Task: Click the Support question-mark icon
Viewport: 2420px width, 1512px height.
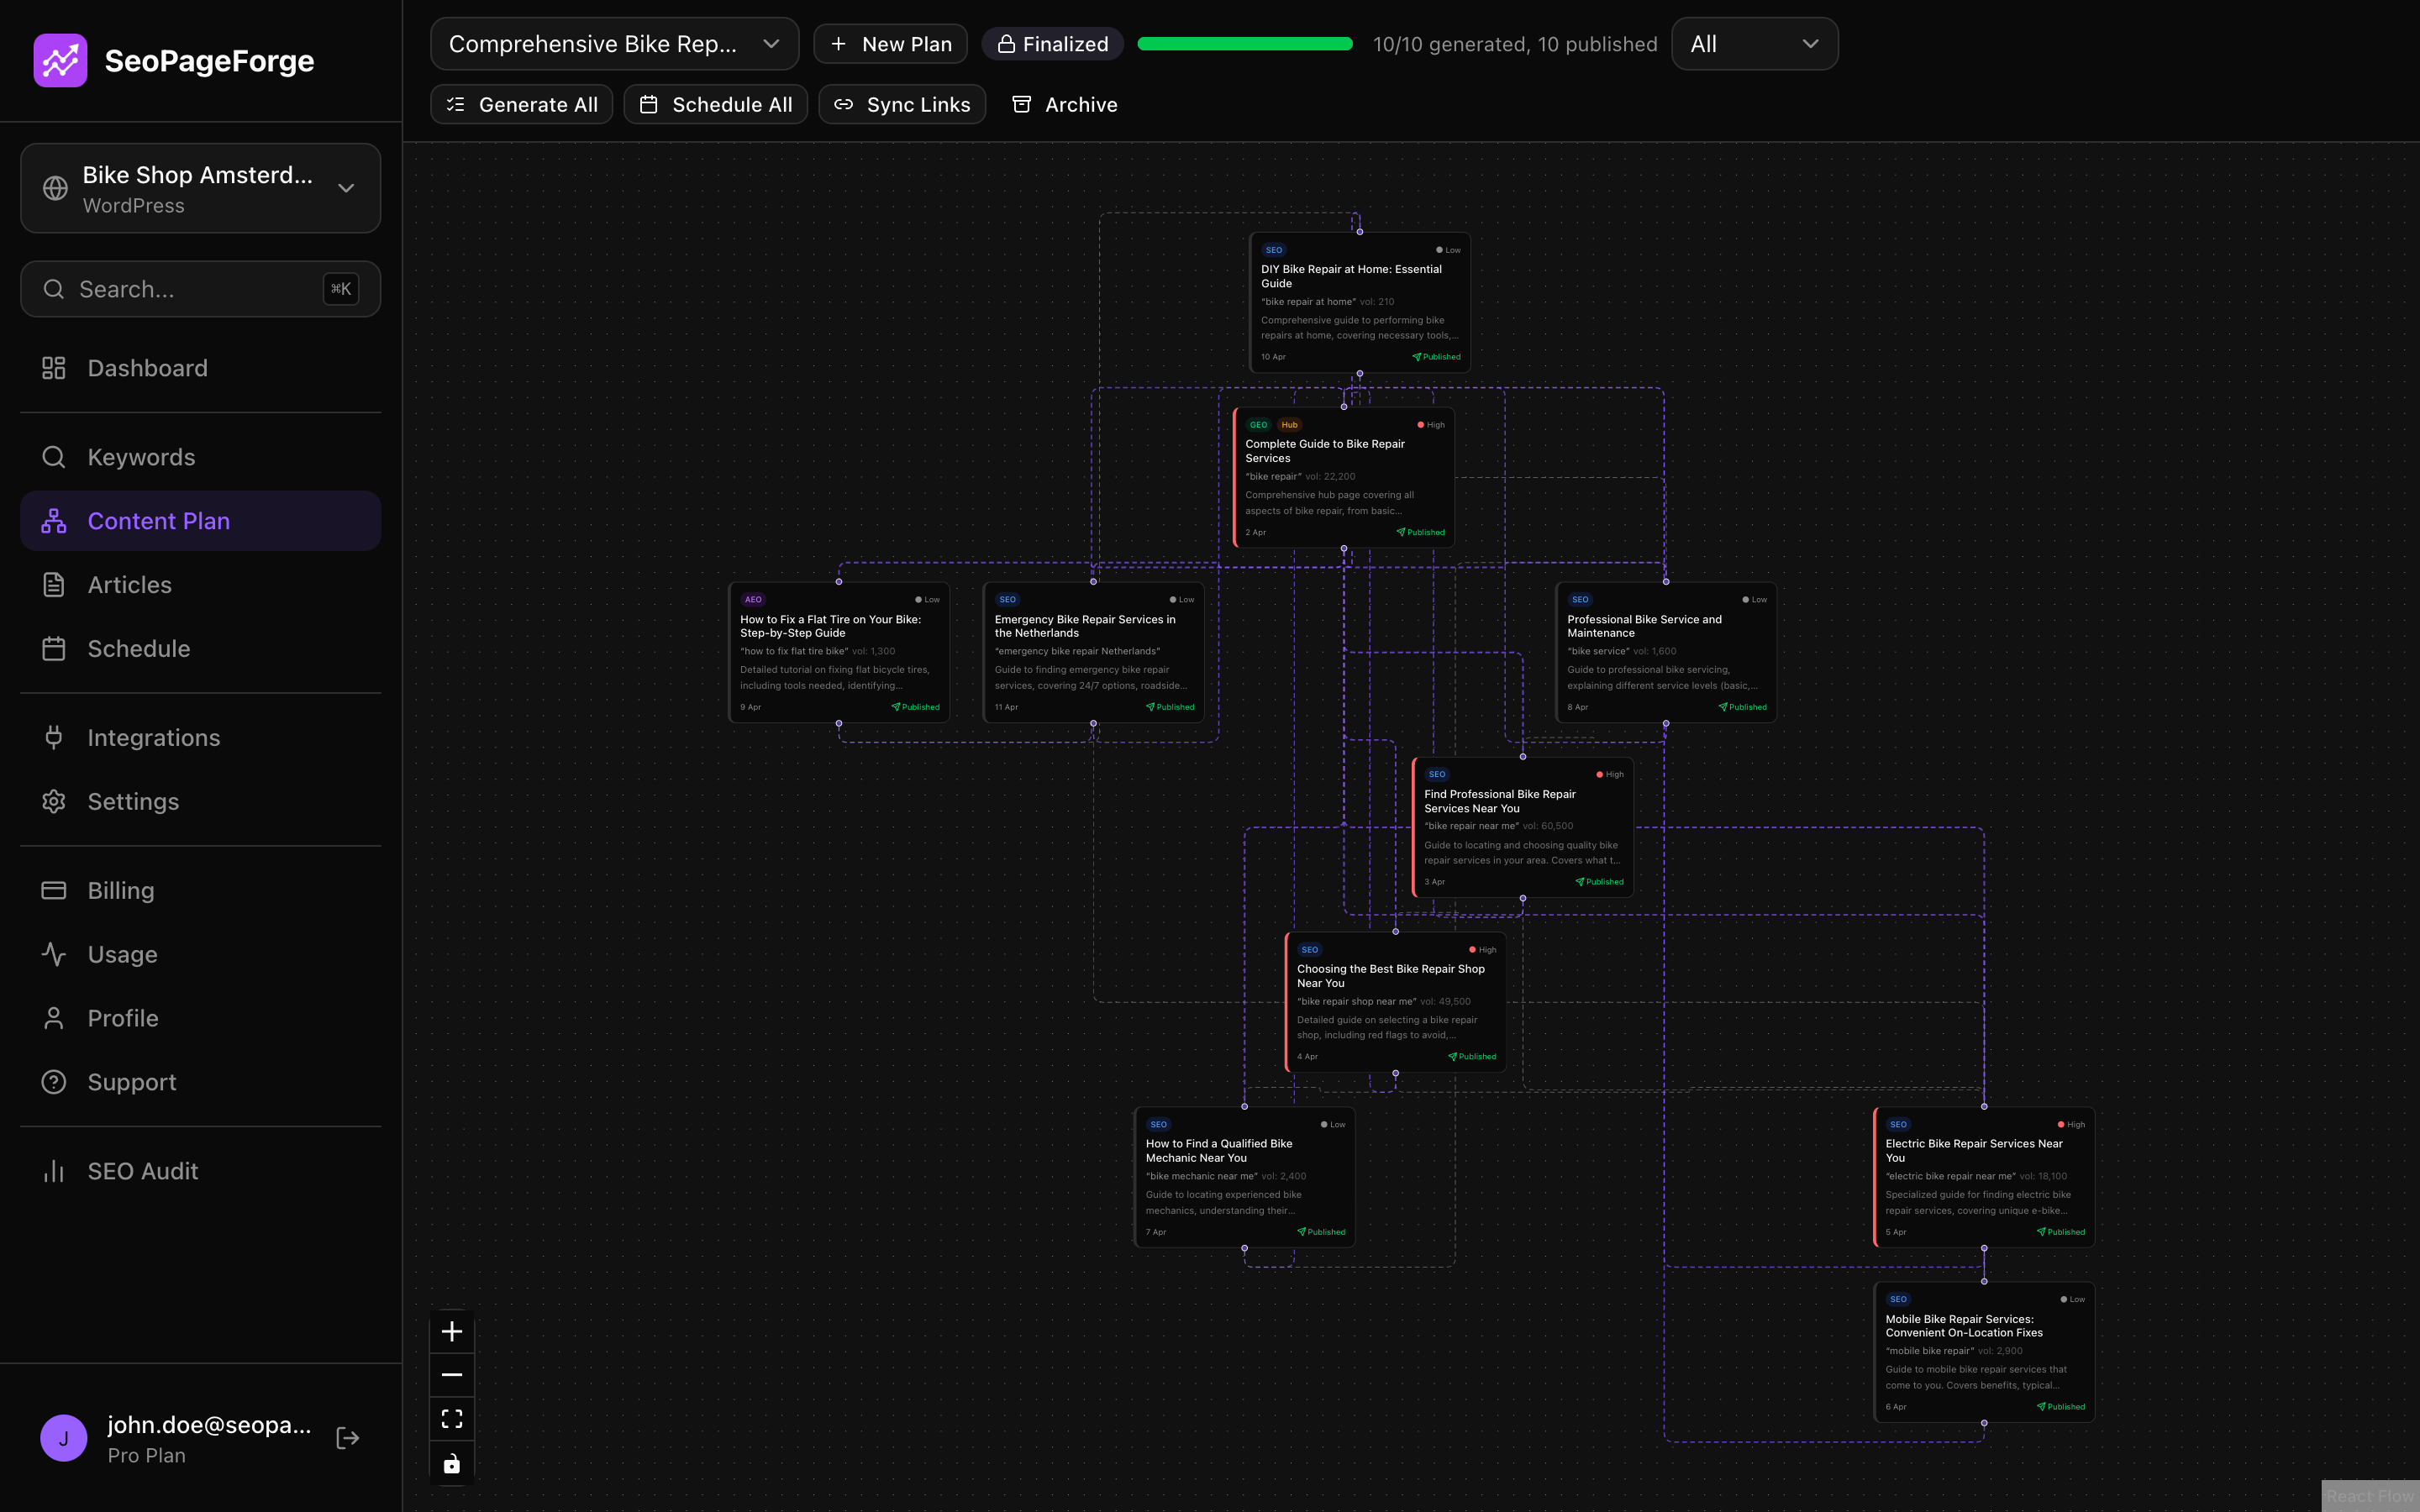Action: (54, 1082)
